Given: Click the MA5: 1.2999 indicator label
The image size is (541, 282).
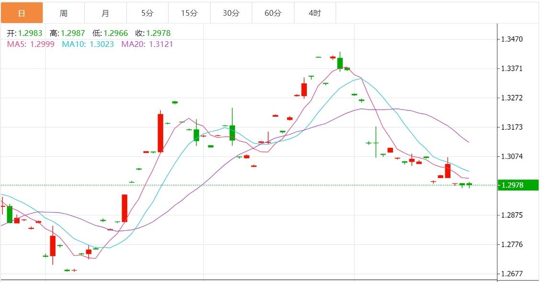Looking at the screenshot, I should pyautogui.click(x=31, y=44).
